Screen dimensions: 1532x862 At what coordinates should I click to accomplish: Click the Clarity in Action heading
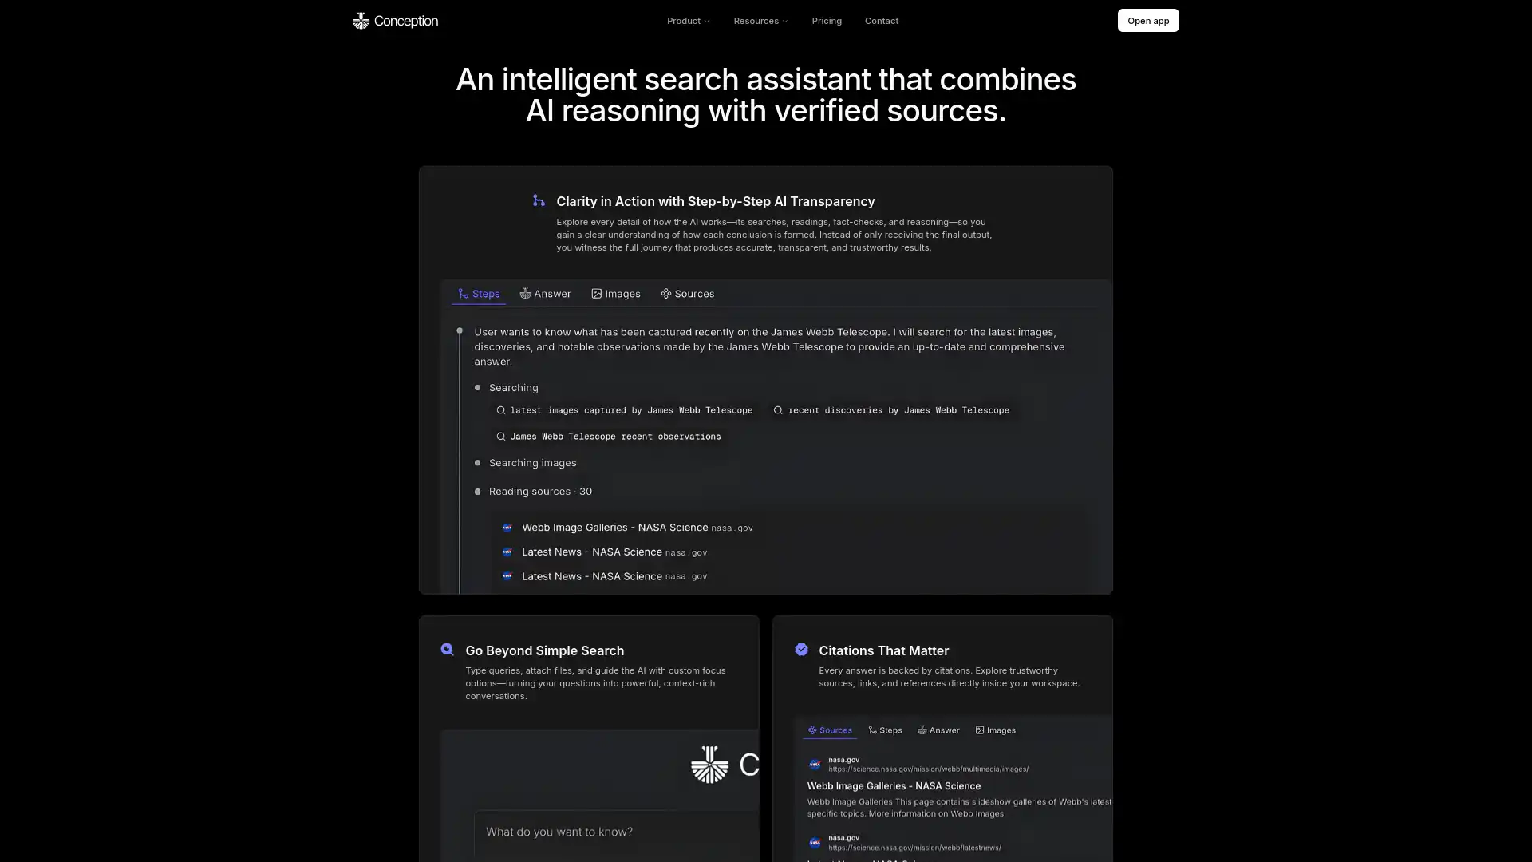[716, 201]
